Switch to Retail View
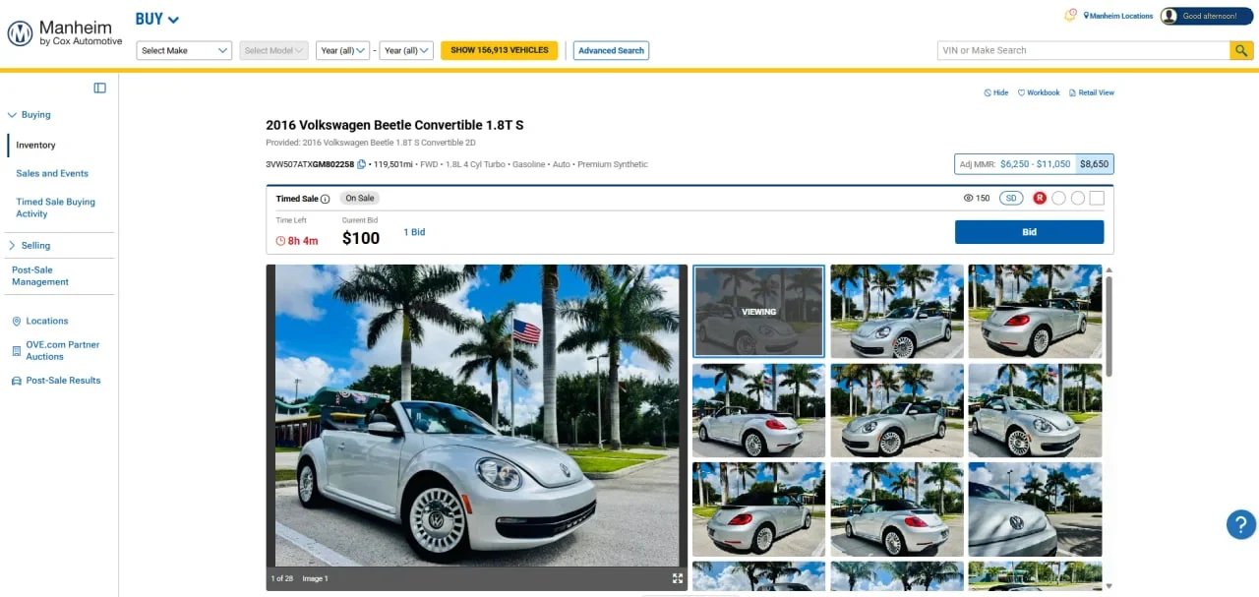 point(1092,92)
